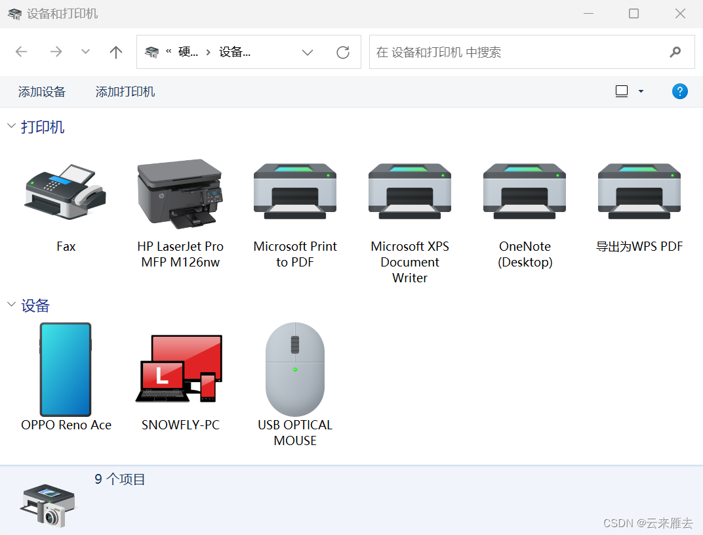Open the address bar dropdown arrow
This screenshot has width=703, height=535.
click(x=308, y=52)
